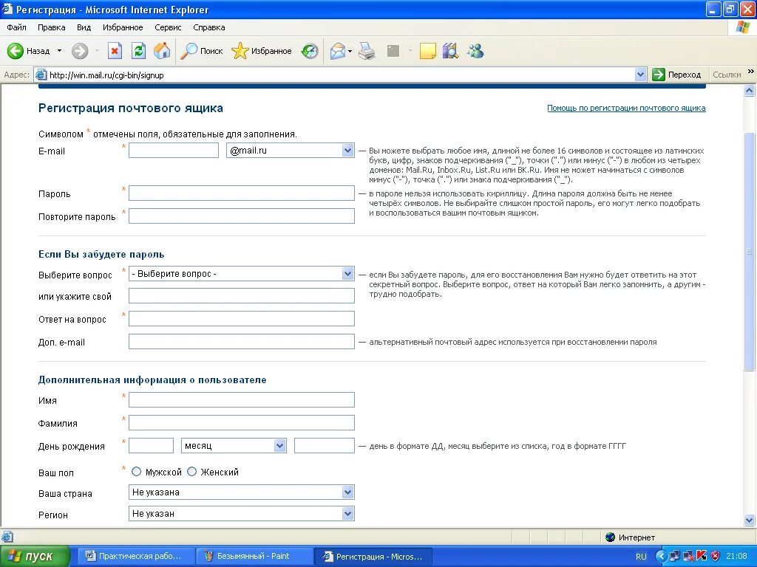Screen dimensions: 757x567
Task: Go to the Home page icon
Action: coord(162,51)
